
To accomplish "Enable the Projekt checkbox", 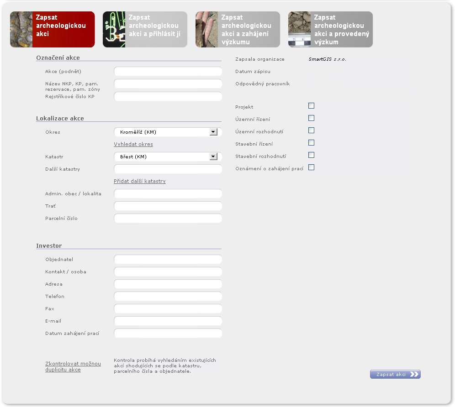I will click(x=312, y=106).
